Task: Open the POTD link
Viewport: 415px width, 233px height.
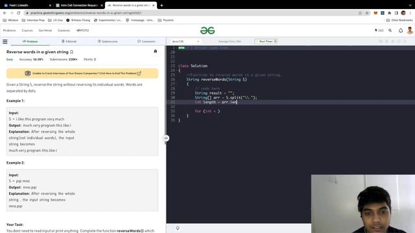Action: 82,30
